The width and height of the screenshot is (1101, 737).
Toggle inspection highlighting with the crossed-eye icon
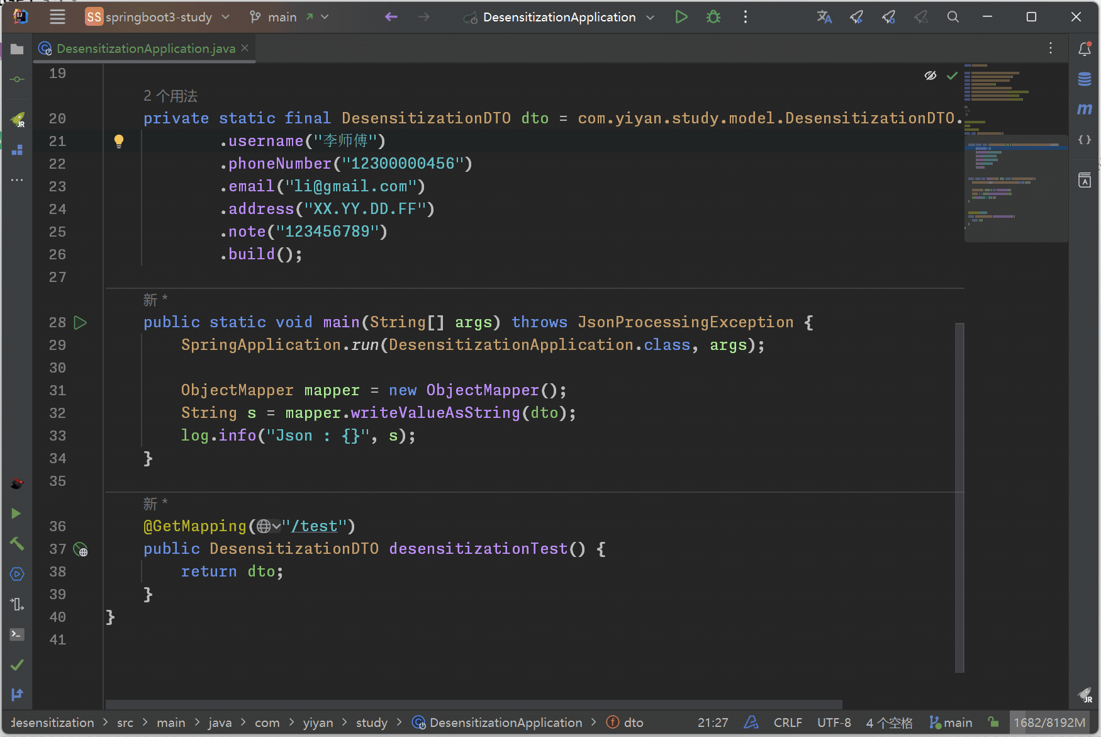click(931, 75)
